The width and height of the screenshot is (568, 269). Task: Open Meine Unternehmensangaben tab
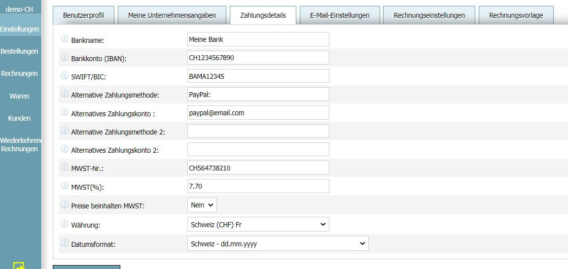tap(172, 15)
